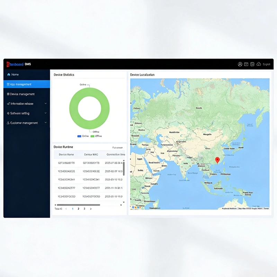The image size is (277, 277).
Task: Click the Device management list icon
Action: point(8,94)
